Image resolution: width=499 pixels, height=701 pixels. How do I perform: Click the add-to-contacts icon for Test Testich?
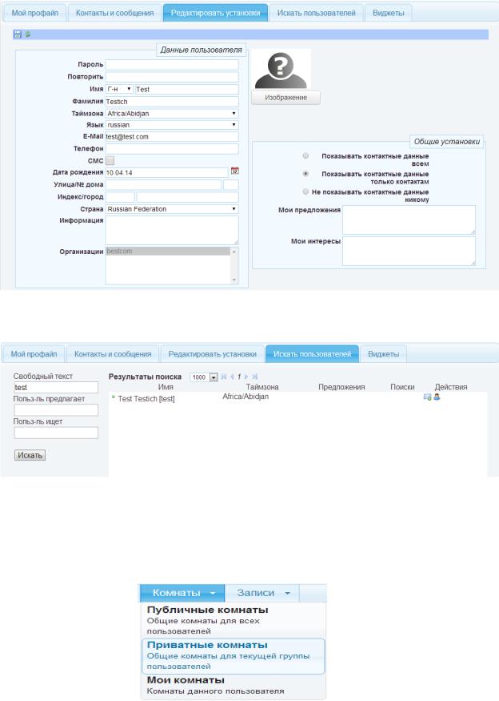pyautogui.click(x=427, y=397)
